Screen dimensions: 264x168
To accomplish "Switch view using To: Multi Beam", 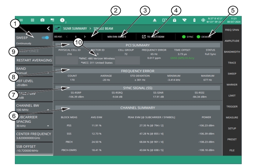I will (x=154, y=37).
